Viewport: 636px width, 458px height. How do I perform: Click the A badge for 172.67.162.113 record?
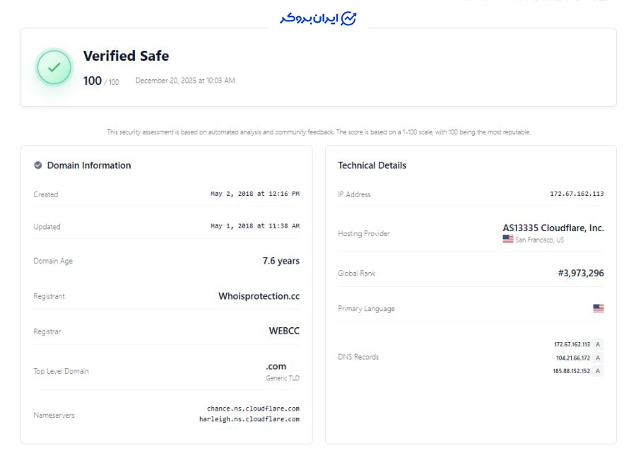pyautogui.click(x=598, y=344)
